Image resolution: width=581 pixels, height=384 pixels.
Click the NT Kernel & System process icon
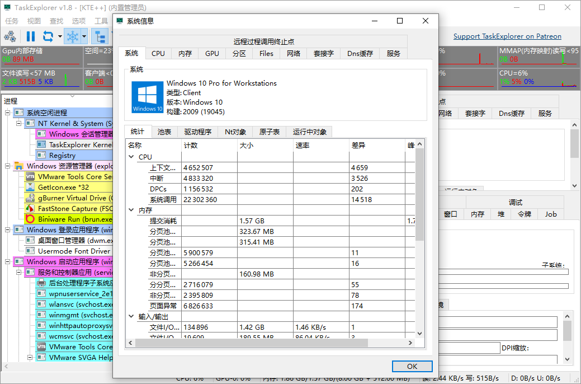coord(30,124)
